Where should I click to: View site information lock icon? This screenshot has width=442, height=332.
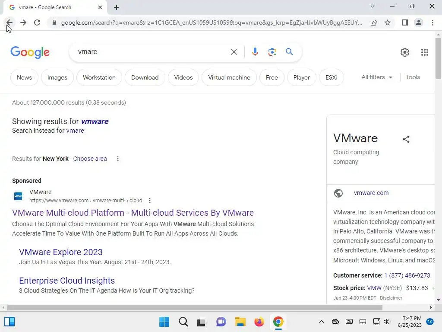click(x=54, y=22)
